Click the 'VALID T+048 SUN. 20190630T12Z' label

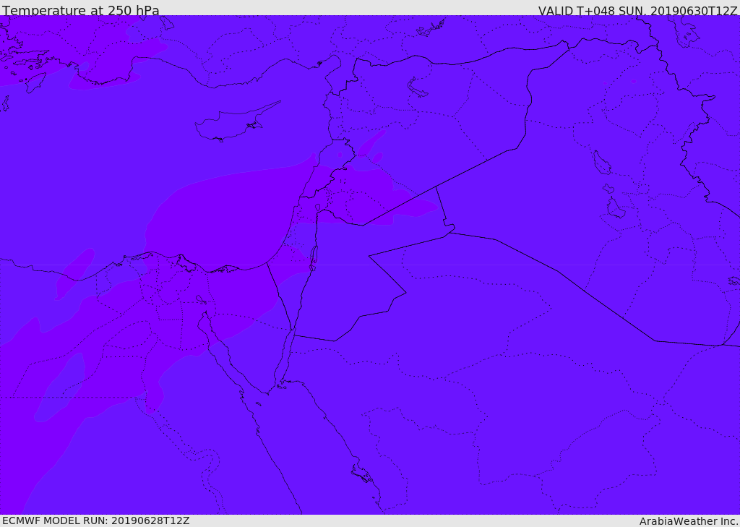click(637, 11)
